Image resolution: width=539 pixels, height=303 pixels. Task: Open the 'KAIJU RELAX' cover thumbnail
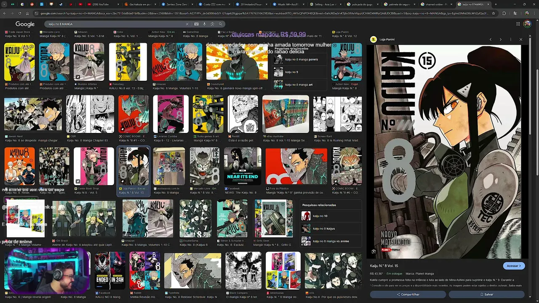[19, 167]
